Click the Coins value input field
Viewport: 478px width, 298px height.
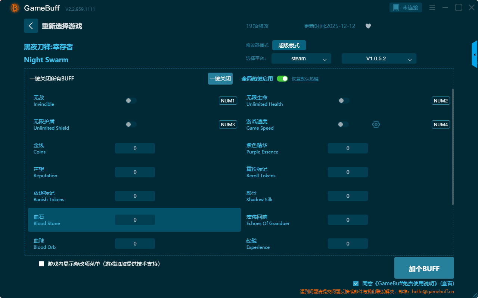pyautogui.click(x=135, y=148)
